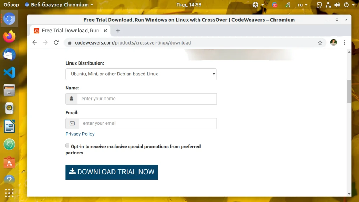Expand the Linux Distribution dropdown

pyautogui.click(x=141, y=74)
